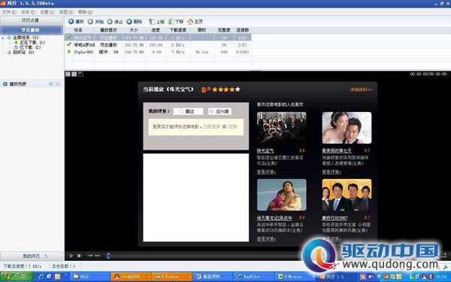
Task: Click the 0622 folder taskbar button
Action: point(89,277)
